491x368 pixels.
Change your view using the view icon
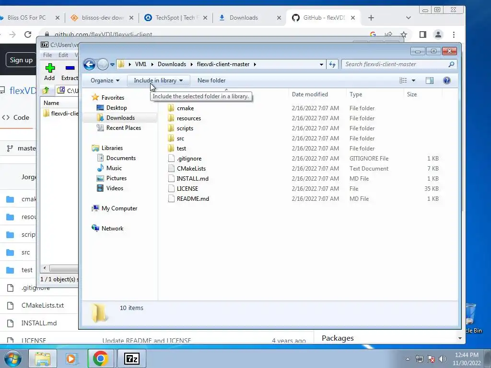(403, 80)
